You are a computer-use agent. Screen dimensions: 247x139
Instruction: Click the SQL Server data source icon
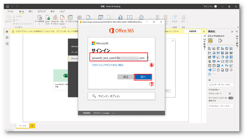pos(62,18)
